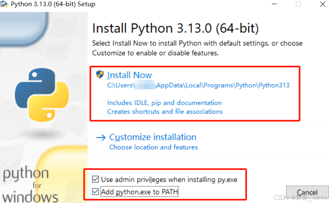This screenshot has height=203, width=329.
Task: Click the default install path under Install Now
Action: (x=198, y=85)
